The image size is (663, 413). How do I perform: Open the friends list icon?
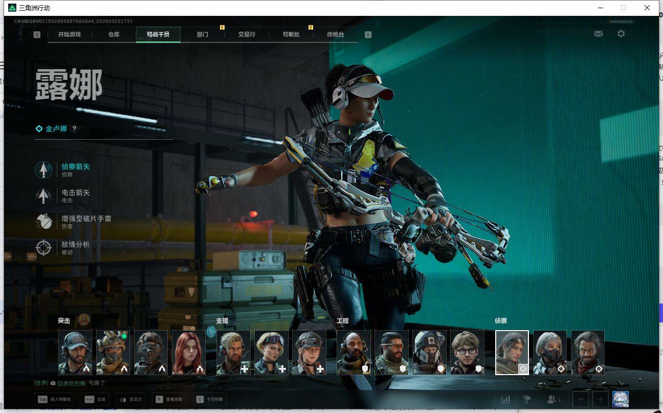pos(555,399)
